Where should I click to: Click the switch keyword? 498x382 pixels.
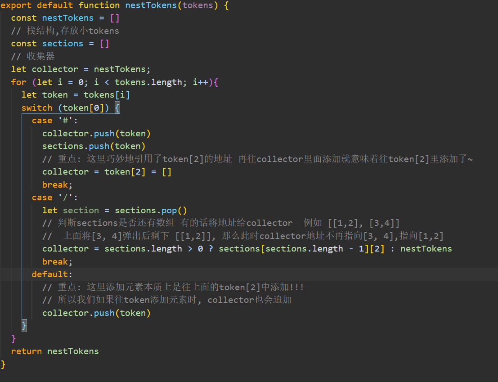click(36, 108)
